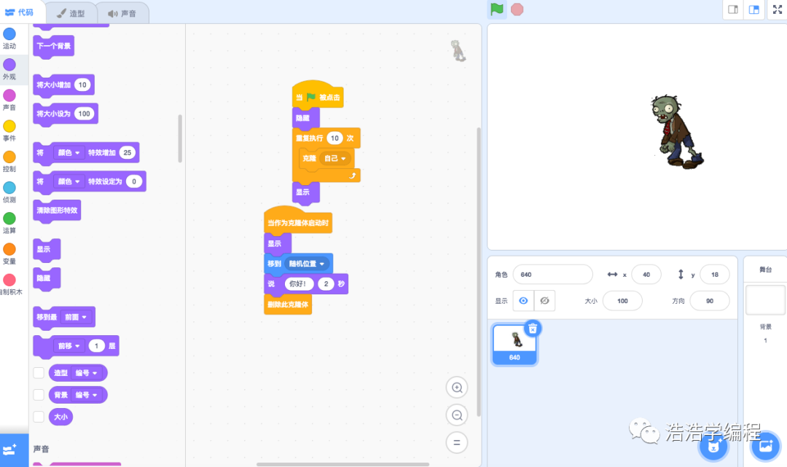Click the y position field
This screenshot has width=787, height=467.
tap(715, 275)
